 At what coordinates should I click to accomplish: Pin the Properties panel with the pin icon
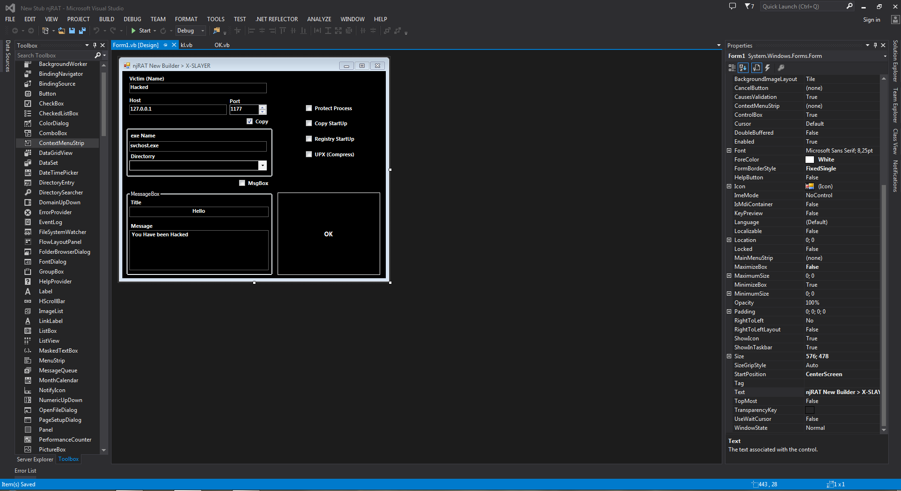(875, 45)
